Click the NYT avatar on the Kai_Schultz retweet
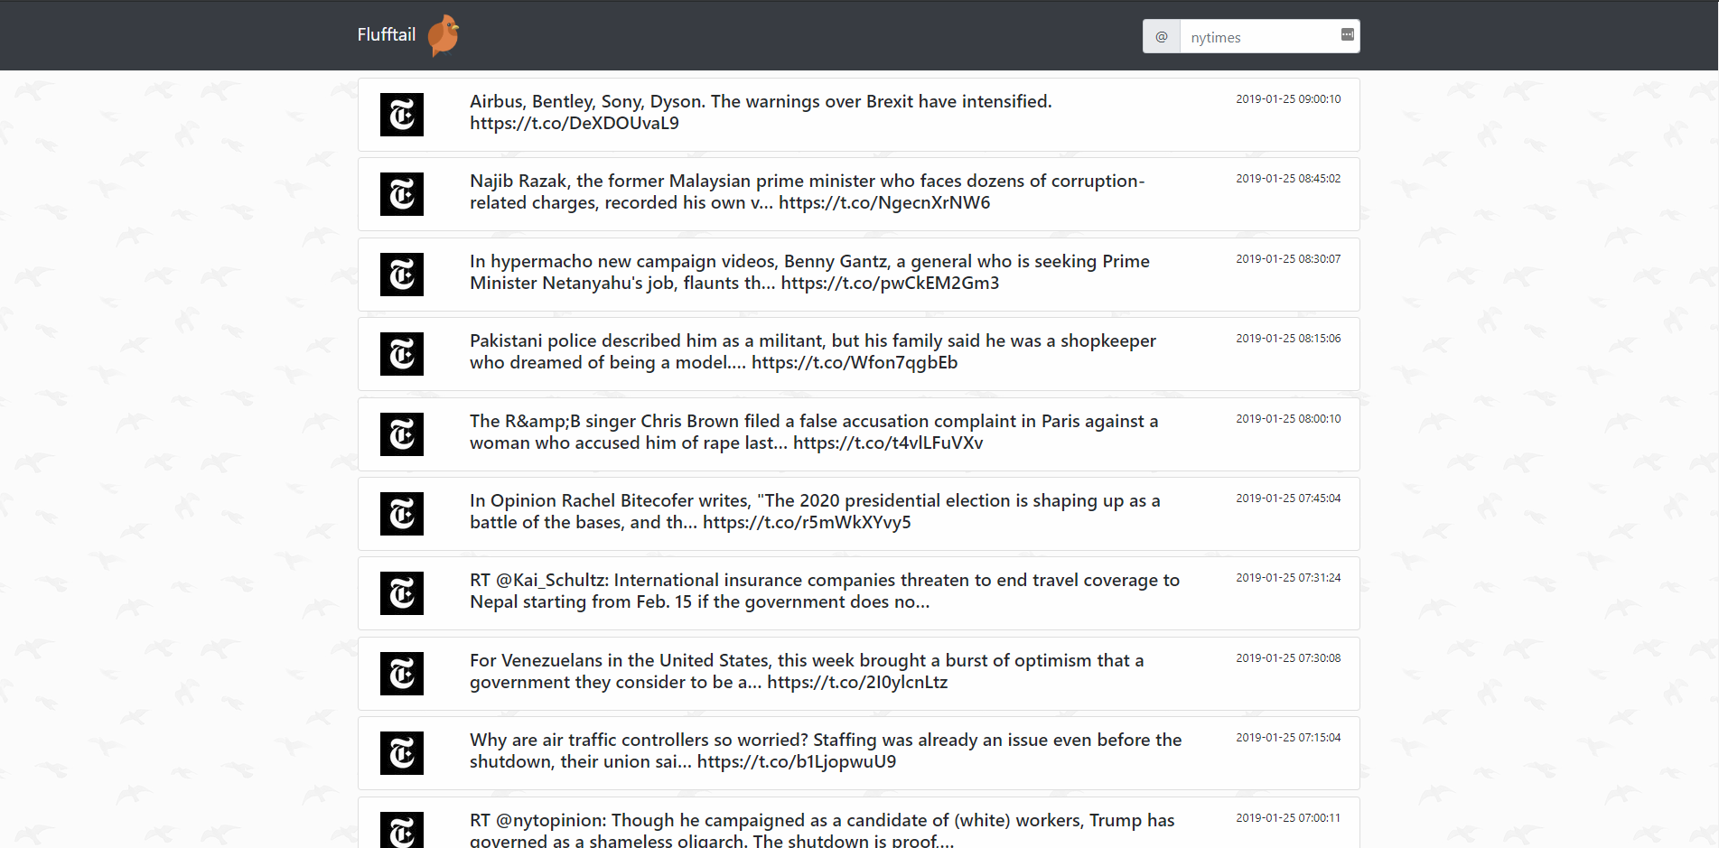The image size is (1719, 848). (402, 593)
